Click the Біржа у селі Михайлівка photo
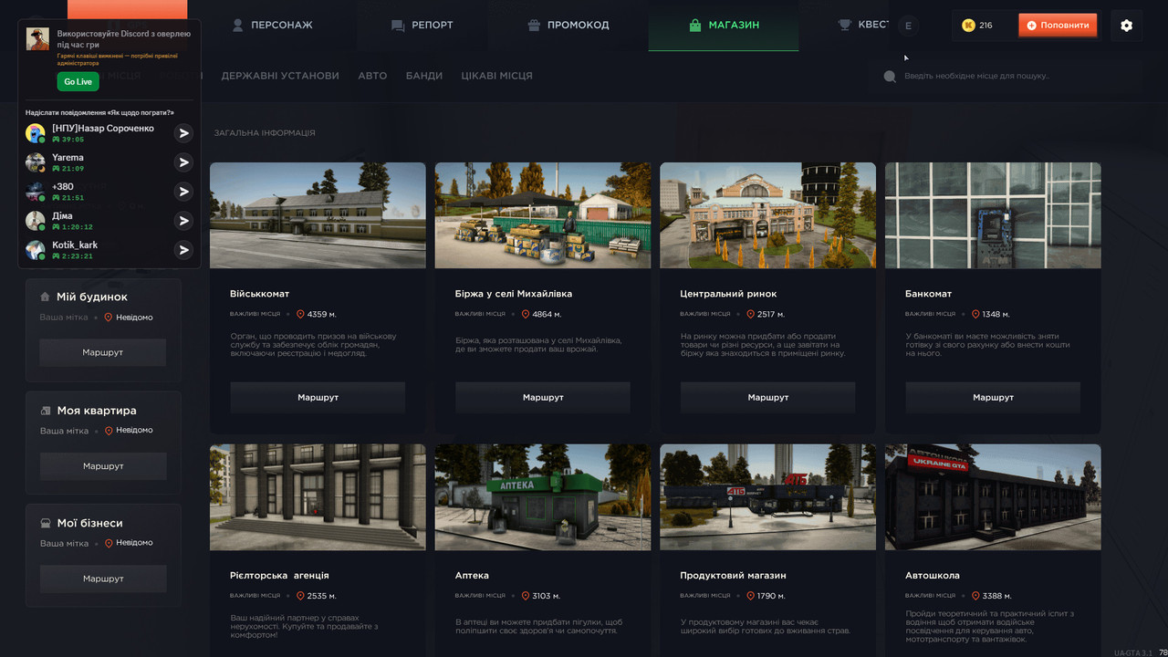Screen dimensions: 1168x657 click(543, 215)
